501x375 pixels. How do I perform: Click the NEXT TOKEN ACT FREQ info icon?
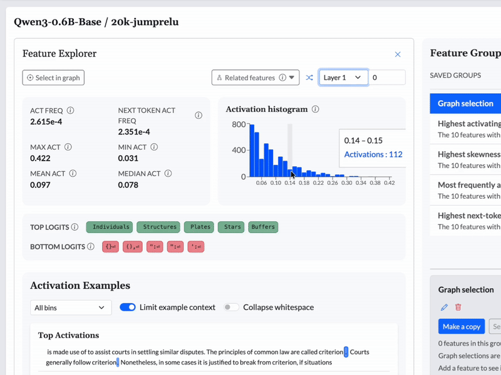(x=199, y=115)
